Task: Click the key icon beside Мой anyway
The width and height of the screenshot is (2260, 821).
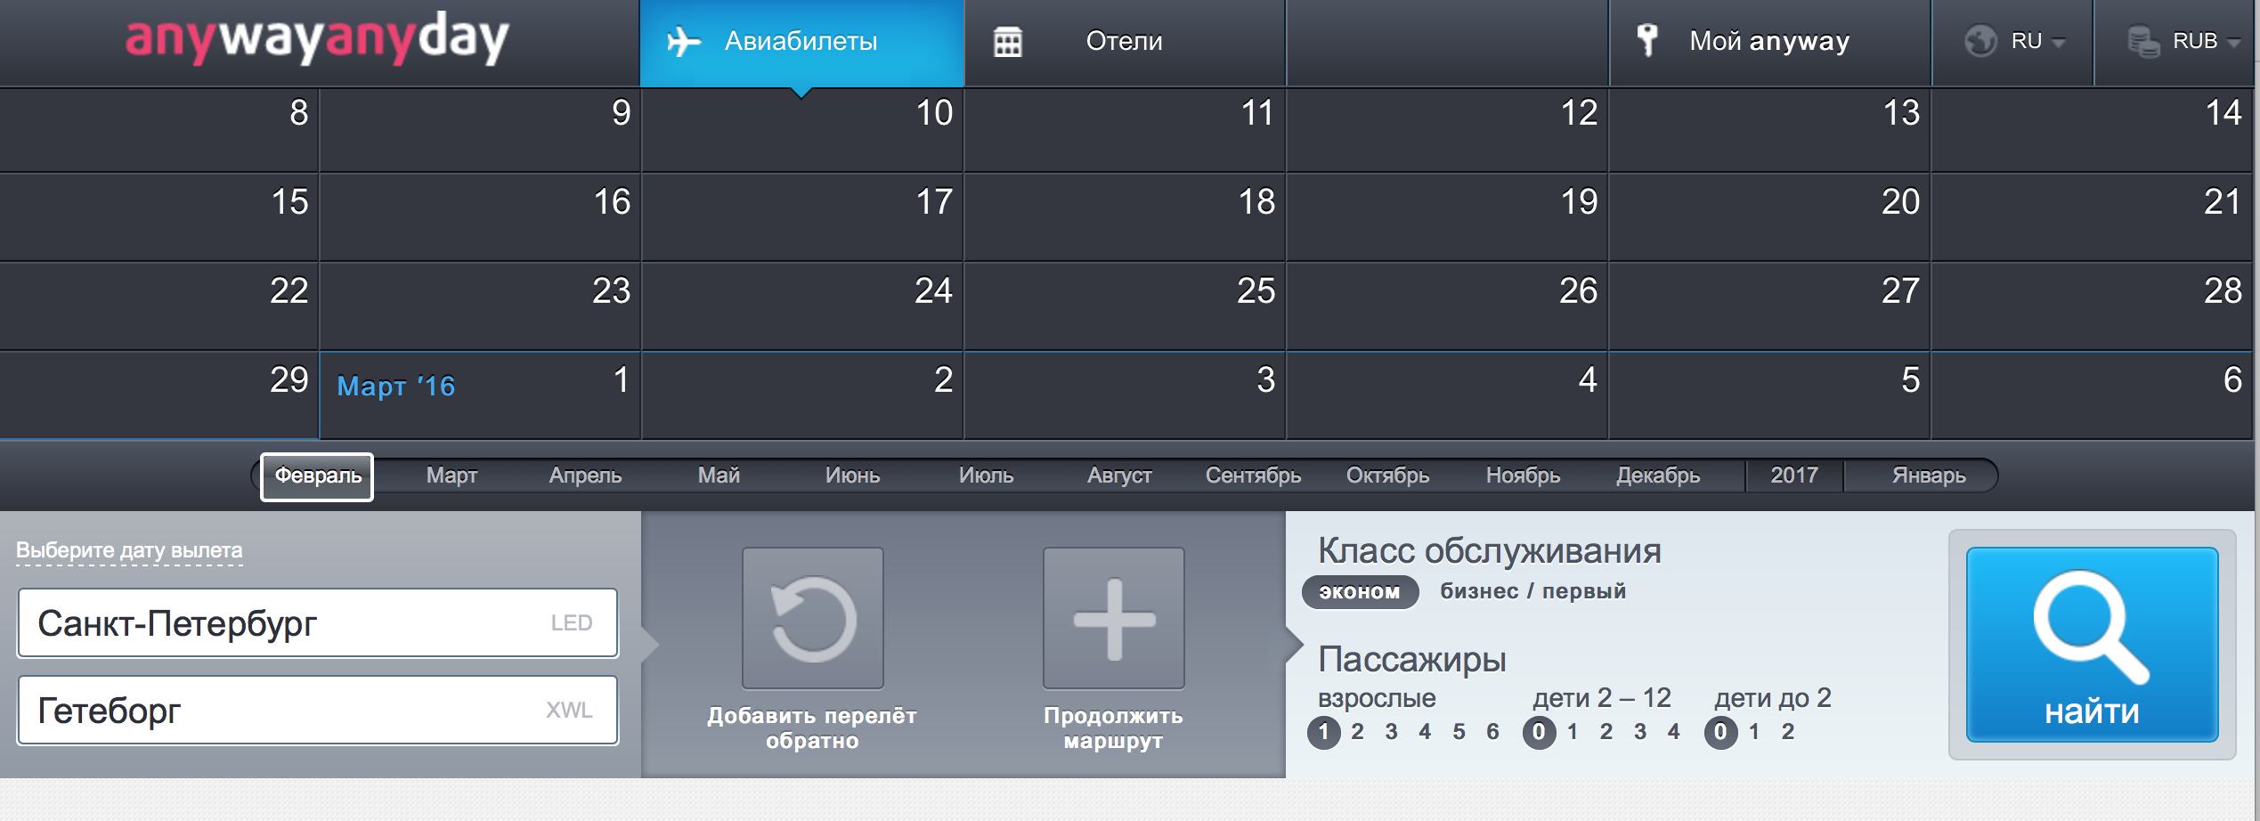Action: (x=1647, y=41)
